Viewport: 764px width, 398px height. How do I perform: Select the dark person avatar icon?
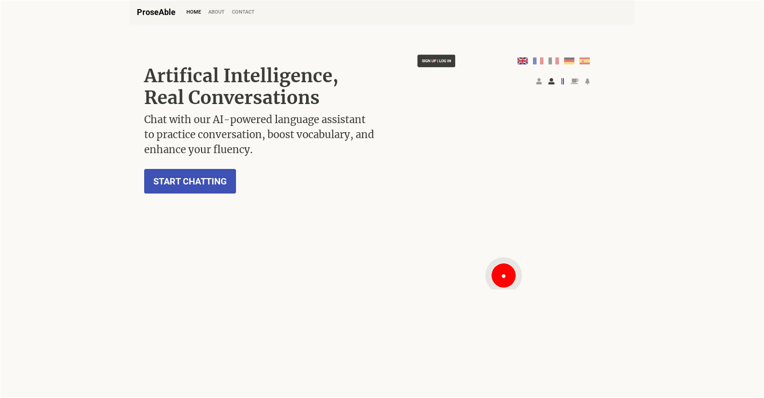pos(551,82)
